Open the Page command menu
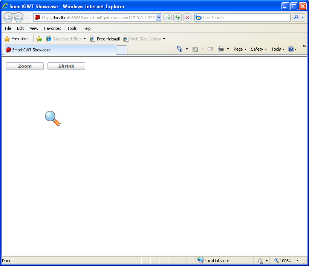This screenshot has width=309, height=266. [x=240, y=49]
